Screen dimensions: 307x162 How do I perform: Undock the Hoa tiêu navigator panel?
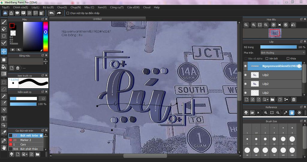click(x=301, y=19)
